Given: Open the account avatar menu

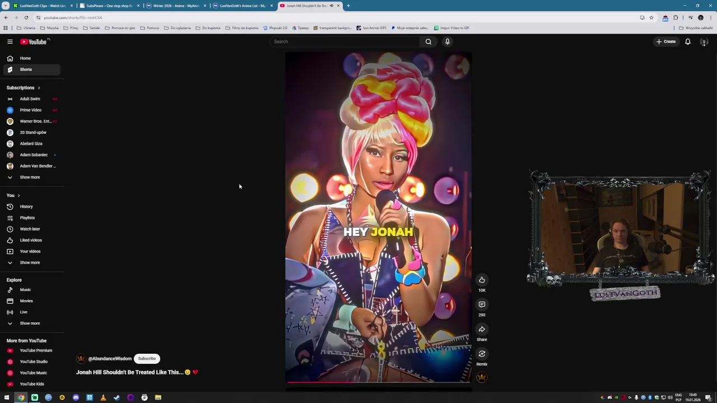Looking at the screenshot, I should [704, 41].
